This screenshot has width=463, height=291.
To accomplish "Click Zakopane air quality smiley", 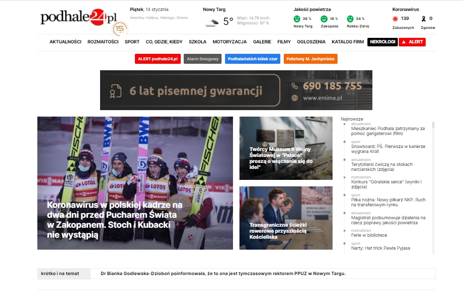I will tap(324, 19).
